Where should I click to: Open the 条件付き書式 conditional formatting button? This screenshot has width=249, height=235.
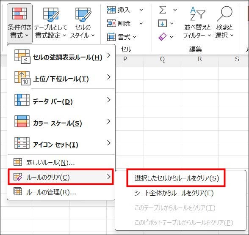19,23
